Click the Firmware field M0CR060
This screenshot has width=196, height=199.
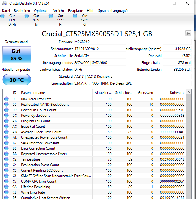(x=100, y=42)
